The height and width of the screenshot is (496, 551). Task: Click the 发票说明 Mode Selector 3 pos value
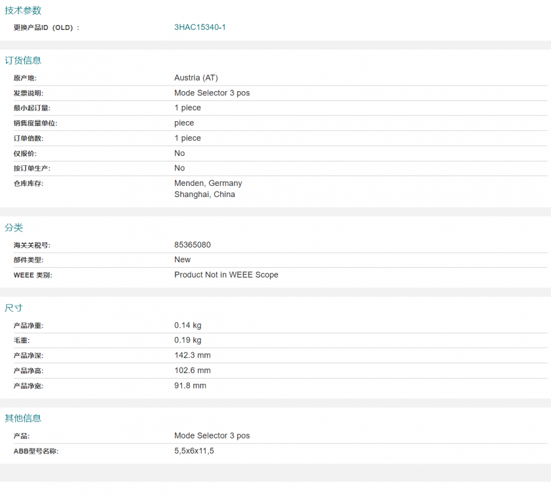click(212, 93)
